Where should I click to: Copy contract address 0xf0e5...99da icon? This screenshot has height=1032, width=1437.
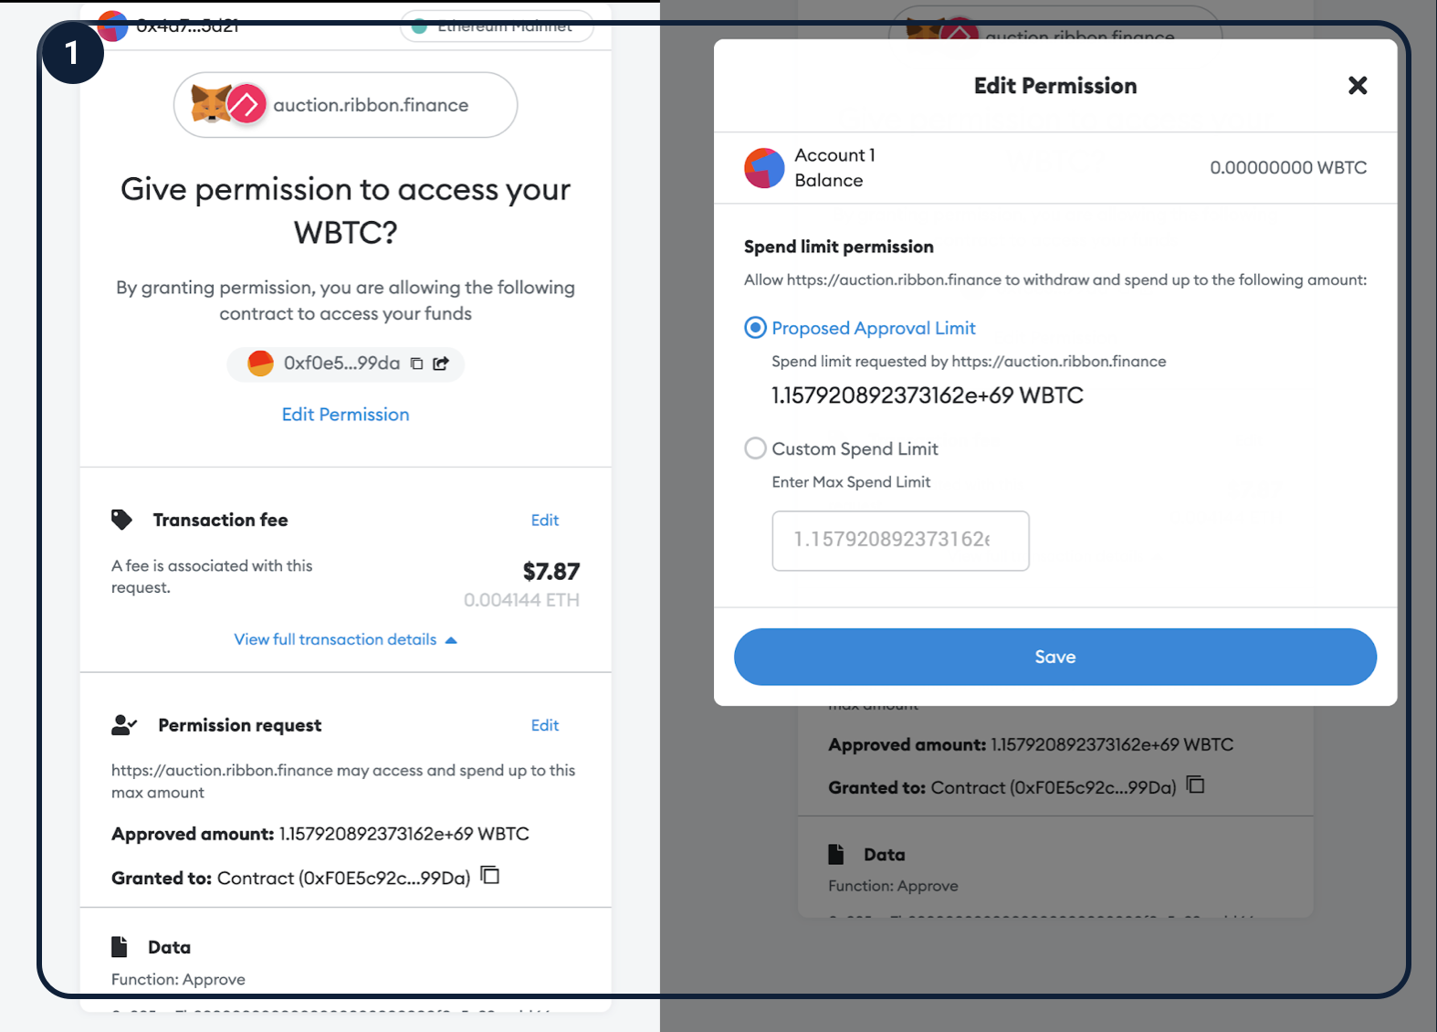click(x=416, y=363)
